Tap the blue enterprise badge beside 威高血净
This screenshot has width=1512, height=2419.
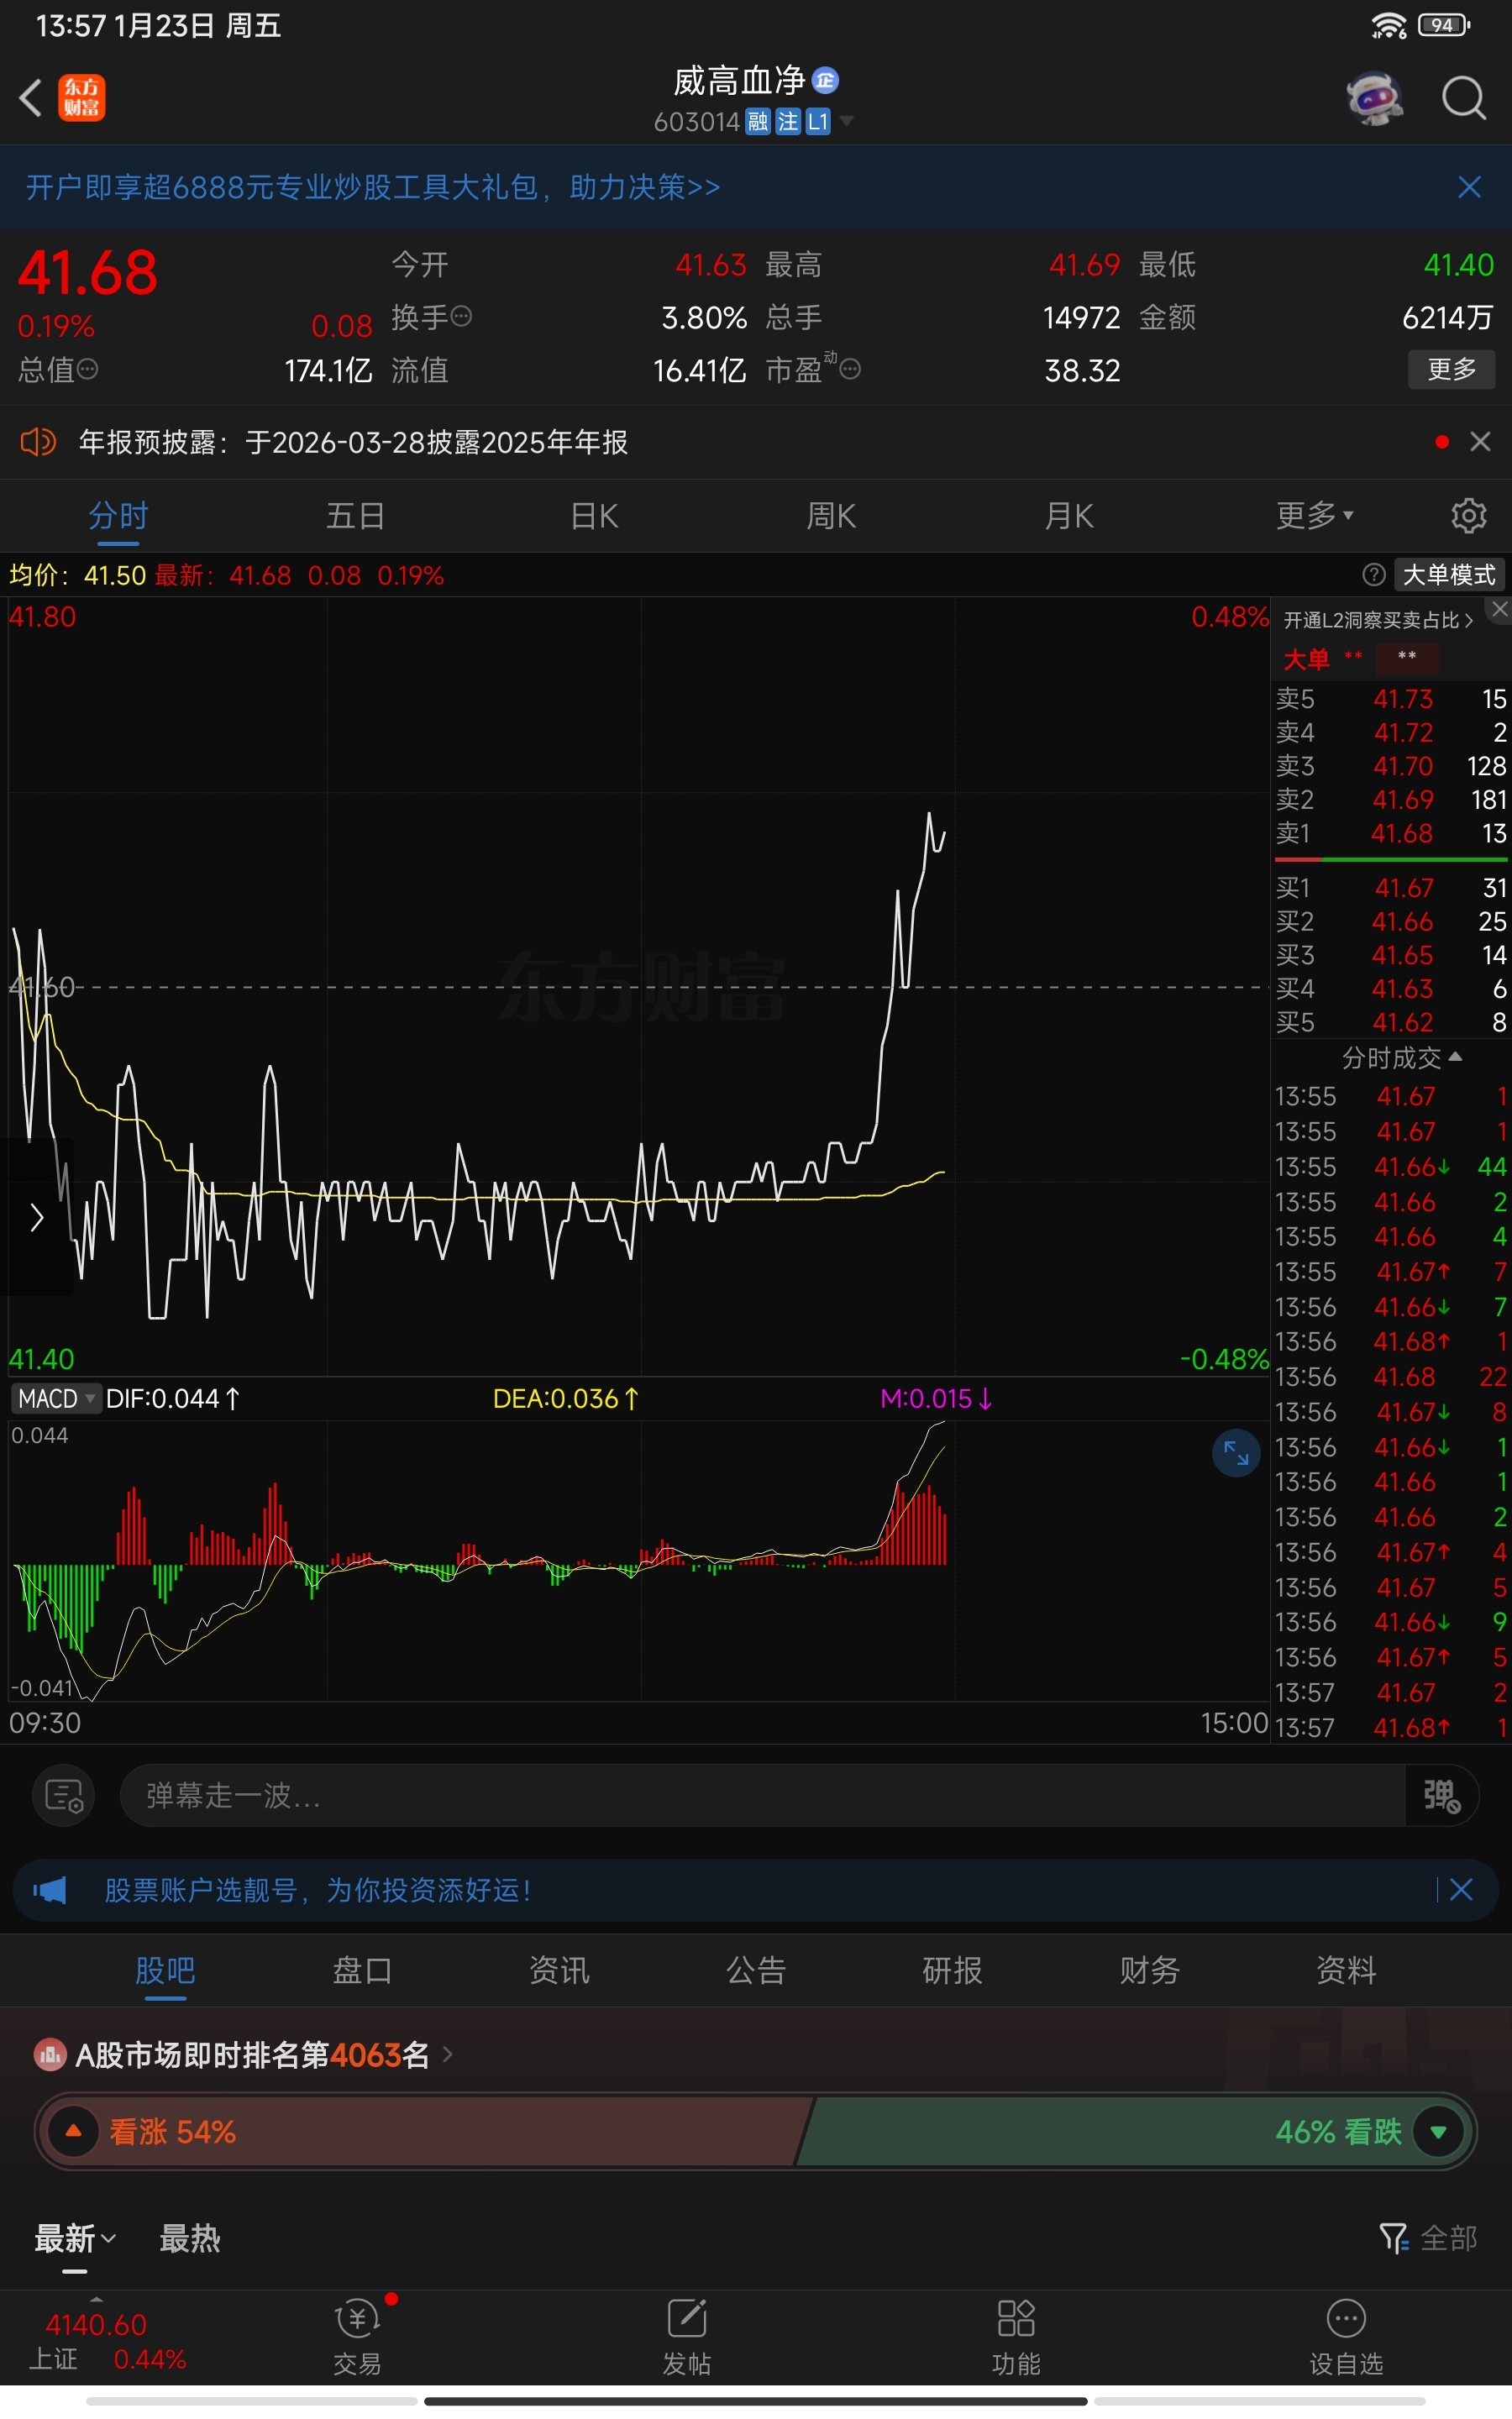[x=825, y=80]
